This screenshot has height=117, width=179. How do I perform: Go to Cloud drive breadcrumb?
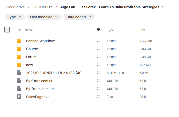tap(15, 7)
